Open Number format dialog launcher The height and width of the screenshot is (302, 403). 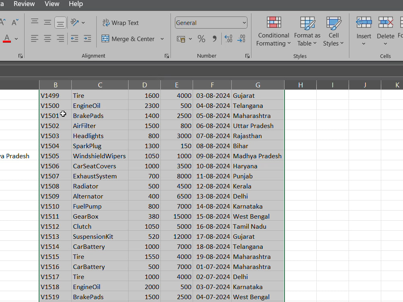pyautogui.click(x=247, y=56)
